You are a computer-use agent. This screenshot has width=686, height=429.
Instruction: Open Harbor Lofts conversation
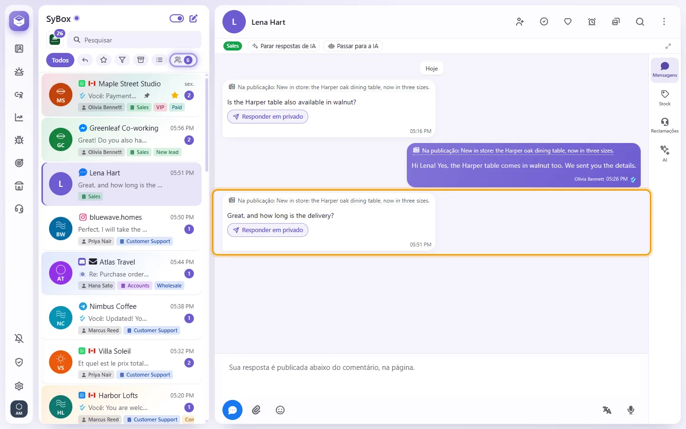[121, 405]
